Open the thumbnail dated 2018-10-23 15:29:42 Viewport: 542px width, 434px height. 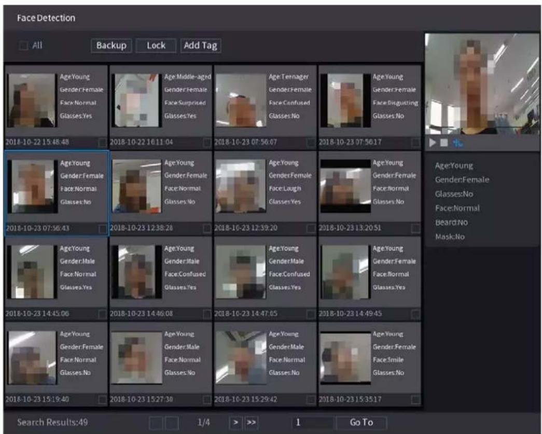coord(241,358)
